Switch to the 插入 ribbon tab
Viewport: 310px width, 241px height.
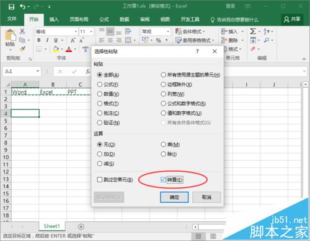coord(54,19)
